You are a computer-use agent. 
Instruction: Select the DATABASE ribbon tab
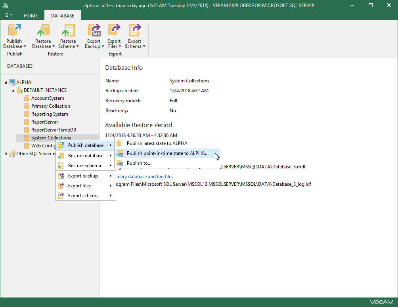63,16
